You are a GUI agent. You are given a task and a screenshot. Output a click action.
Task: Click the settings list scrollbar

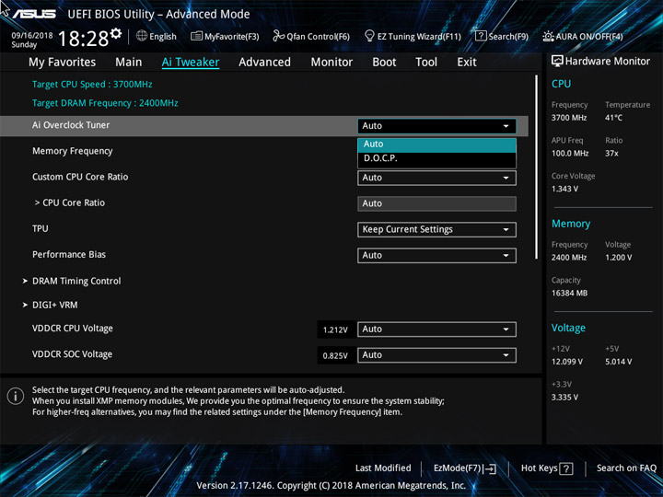(536, 167)
